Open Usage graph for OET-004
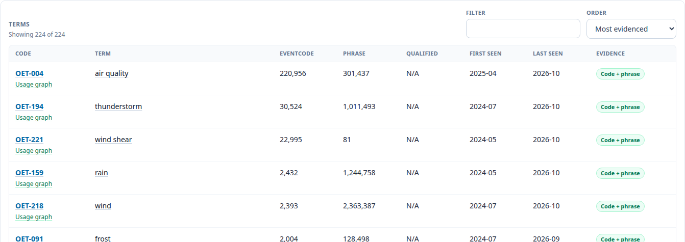The image size is (685, 242). pos(34,85)
